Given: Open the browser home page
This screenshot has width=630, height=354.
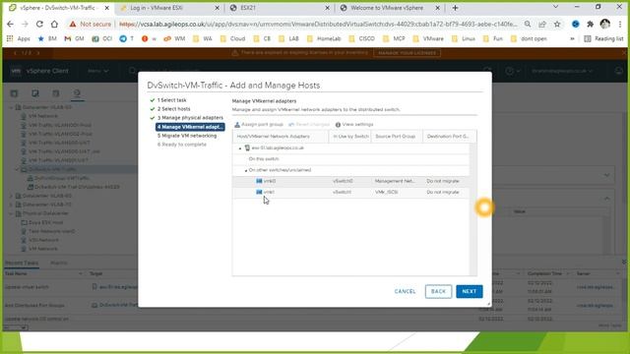Looking at the screenshot, I should tap(54, 24).
